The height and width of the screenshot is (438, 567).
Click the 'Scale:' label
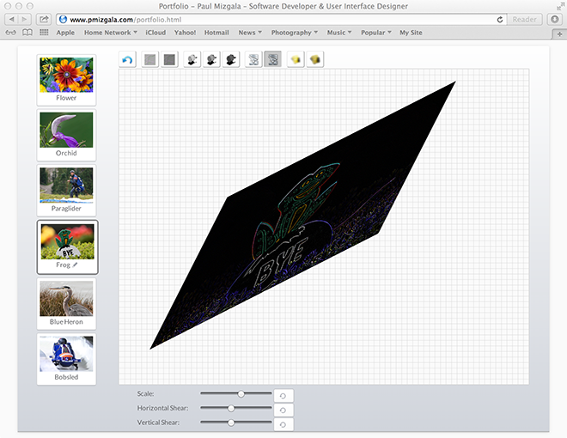click(x=145, y=393)
